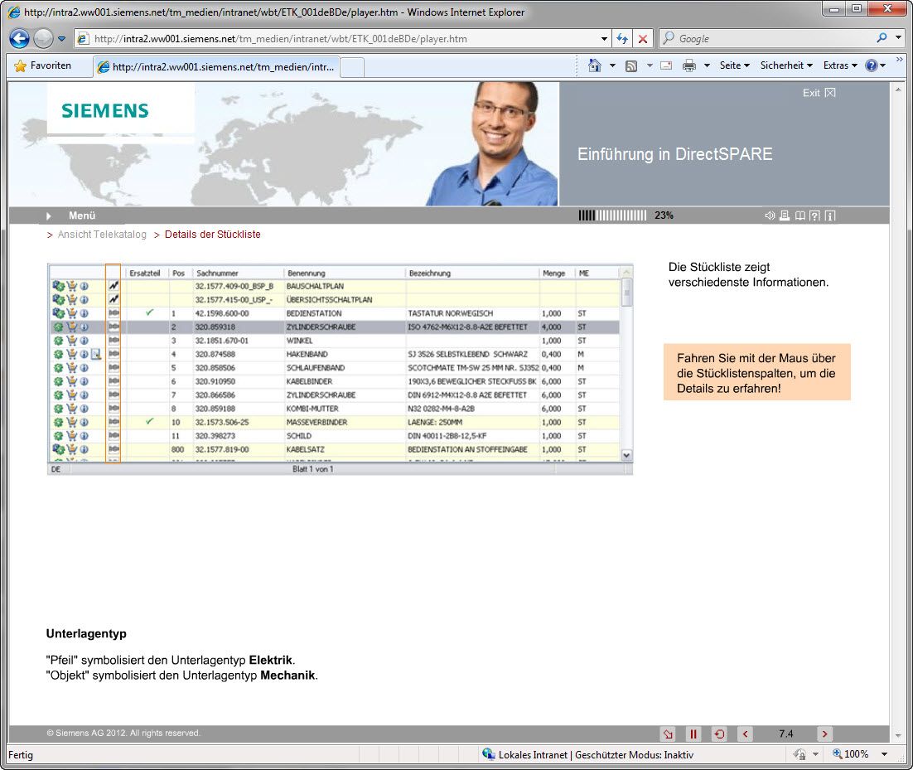Open the info icon in course toolbar
This screenshot has height=770, width=913.
[x=829, y=216]
